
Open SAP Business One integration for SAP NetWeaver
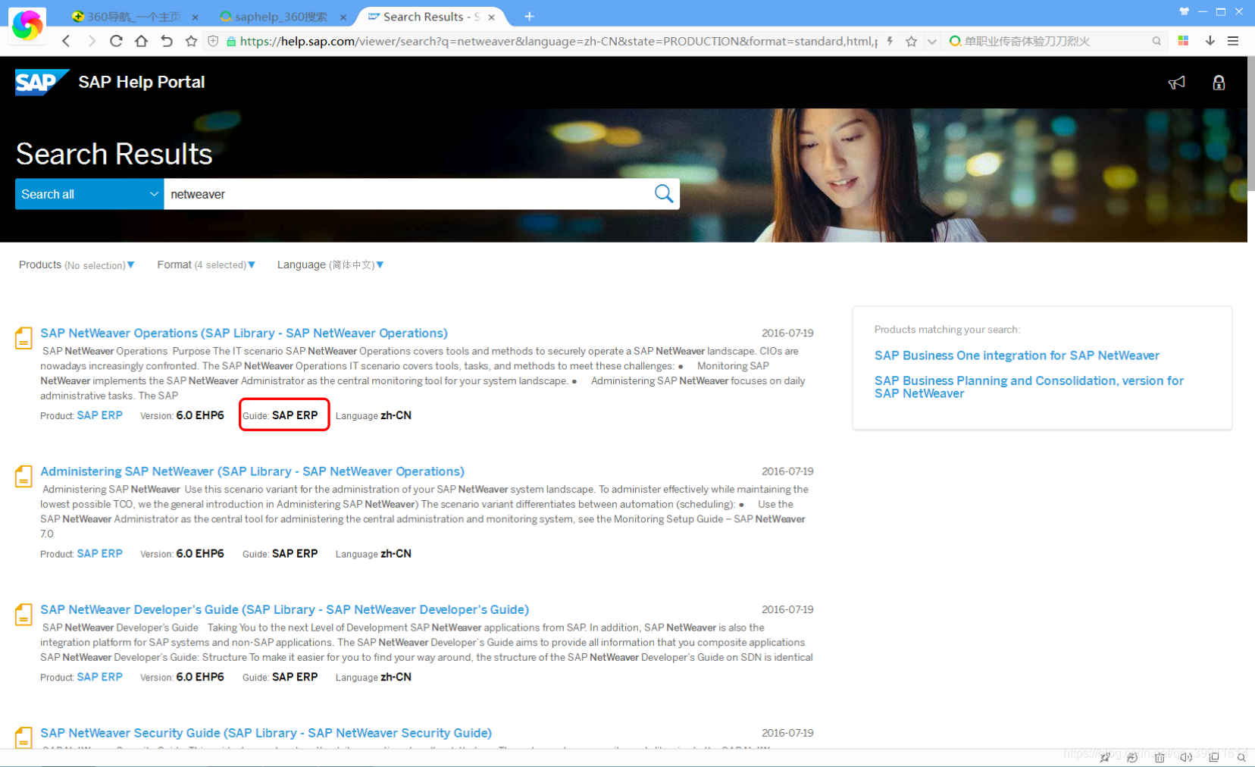coord(1017,355)
